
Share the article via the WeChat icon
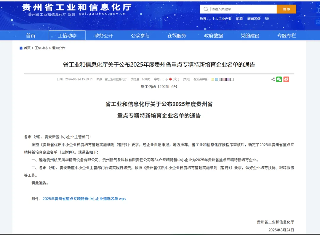point(279,79)
